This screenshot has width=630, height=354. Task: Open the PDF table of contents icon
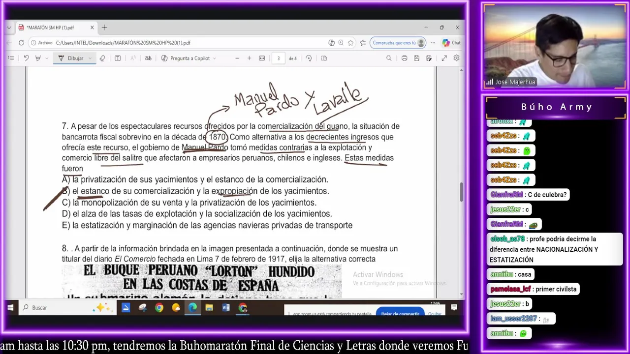11,58
